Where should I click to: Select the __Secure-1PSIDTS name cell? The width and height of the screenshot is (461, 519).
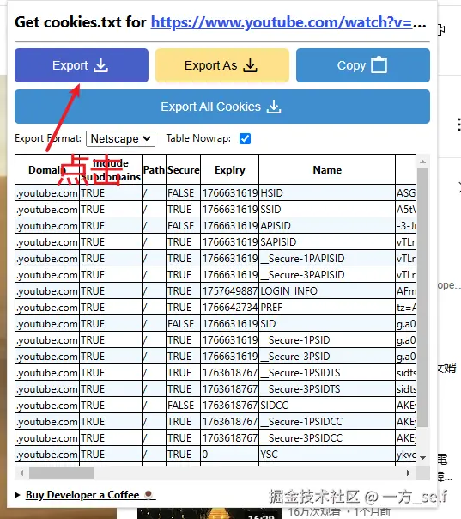[x=327, y=373]
